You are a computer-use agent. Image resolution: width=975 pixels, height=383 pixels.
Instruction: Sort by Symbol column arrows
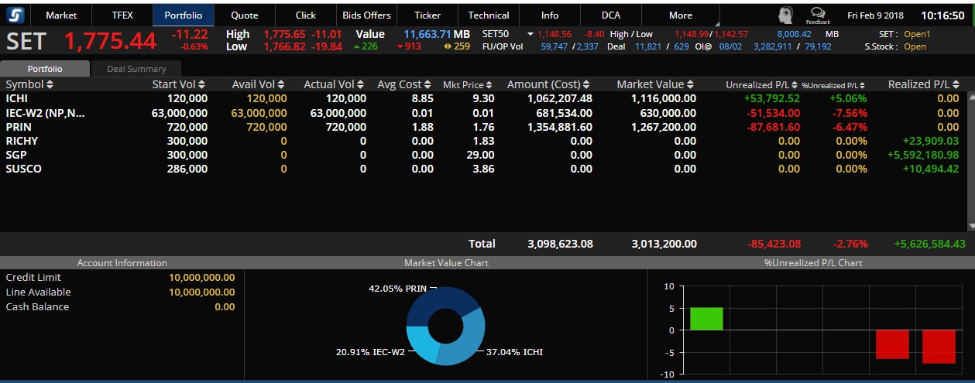pos(50,84)
